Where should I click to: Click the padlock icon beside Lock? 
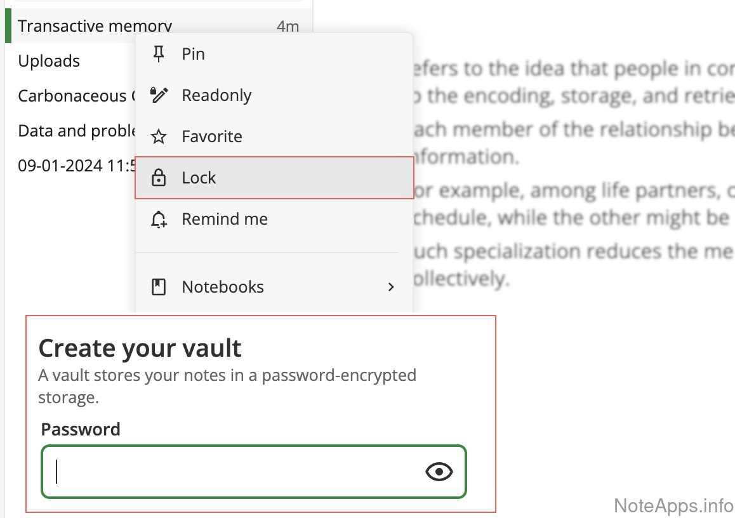pyautogui.click(x=158, y=178)
